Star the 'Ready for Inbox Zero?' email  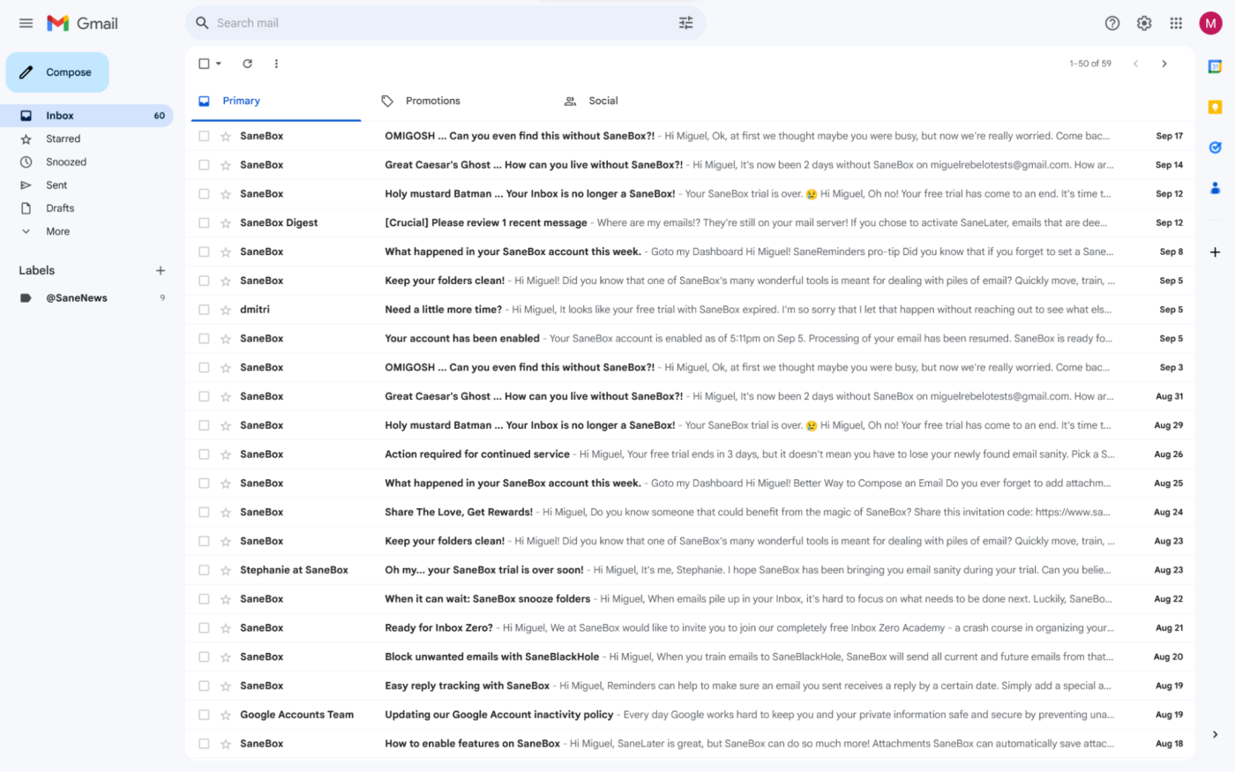coord(226,628)
